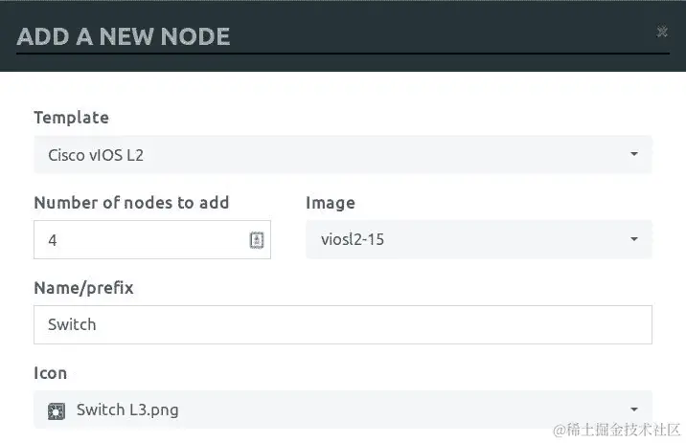The image size is (686, 443).
Task: Expand the Switch L3.png icon selector
Action: 343,410
